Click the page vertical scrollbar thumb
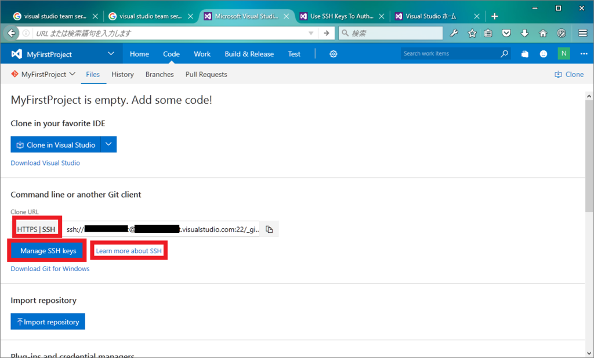 point(589,156)
